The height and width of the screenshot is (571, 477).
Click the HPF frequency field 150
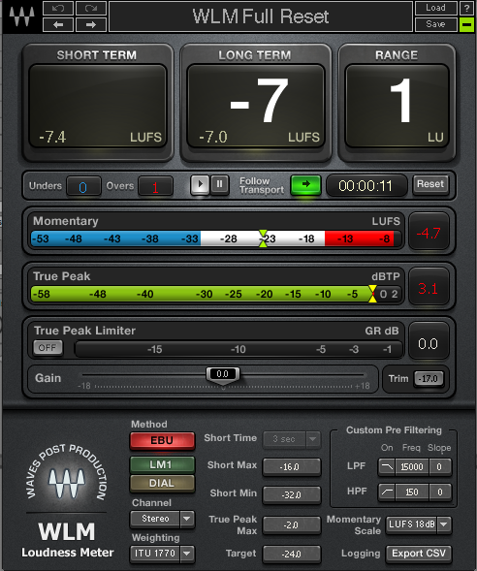click(412, 492)
